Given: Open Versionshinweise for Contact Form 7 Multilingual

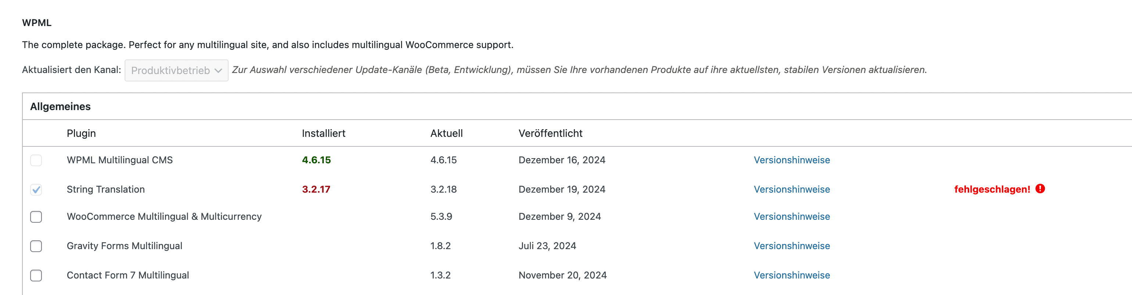Looking at the screenshot, I should [791, 276].
